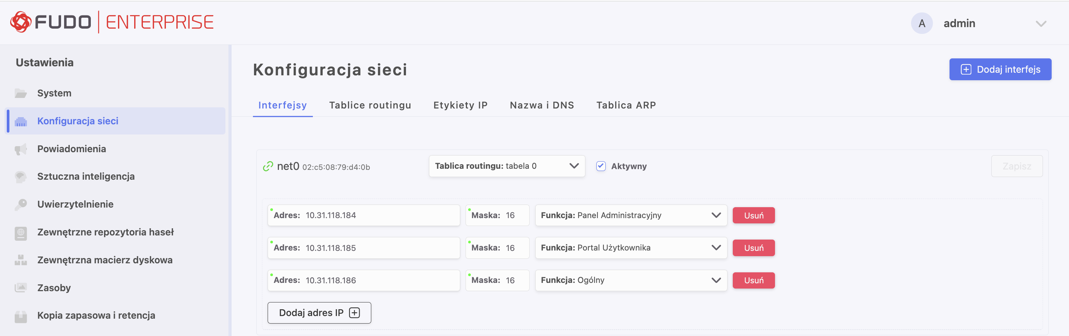Image resolution: width=1069 pixels, height=336 pixels.
Task: Click the Uwierzytelnienie key icon
Action: [21, 205]
